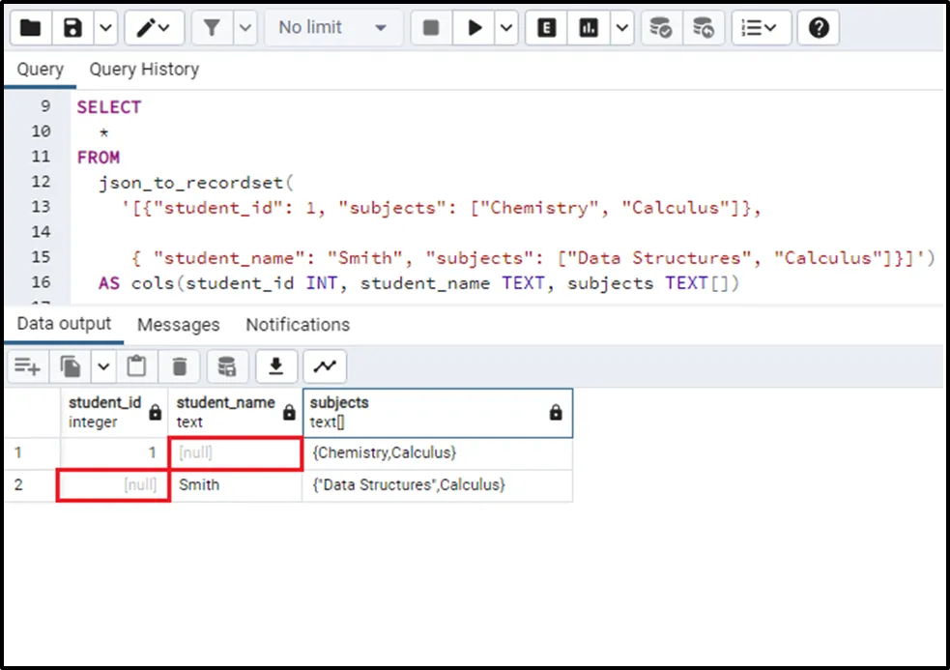950x670 pixels.
Task: Click the Add row icon
Action: point(27,366)
